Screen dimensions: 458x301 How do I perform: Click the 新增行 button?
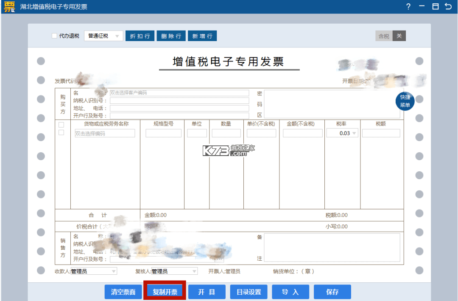point(202,36)
